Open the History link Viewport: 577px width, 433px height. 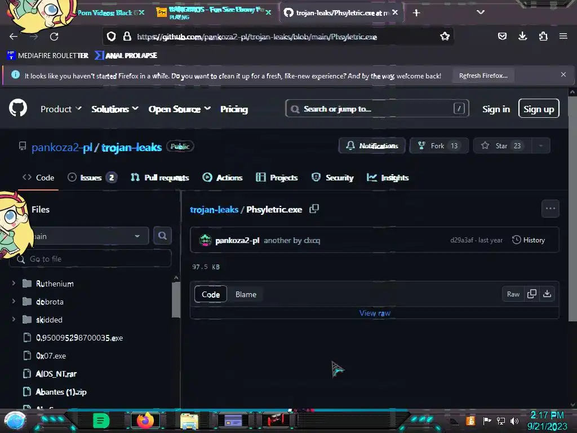[x=529, y=240]
